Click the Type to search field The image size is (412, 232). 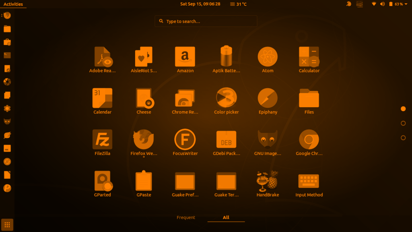point(206,21)
